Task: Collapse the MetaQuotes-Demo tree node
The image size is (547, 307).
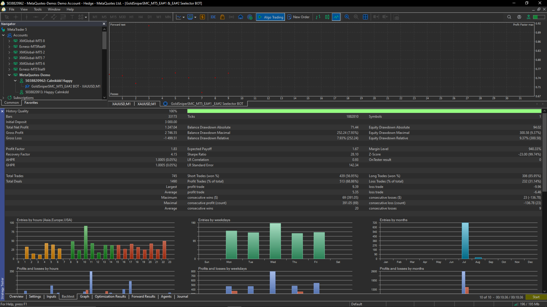Action: [9, 75]
